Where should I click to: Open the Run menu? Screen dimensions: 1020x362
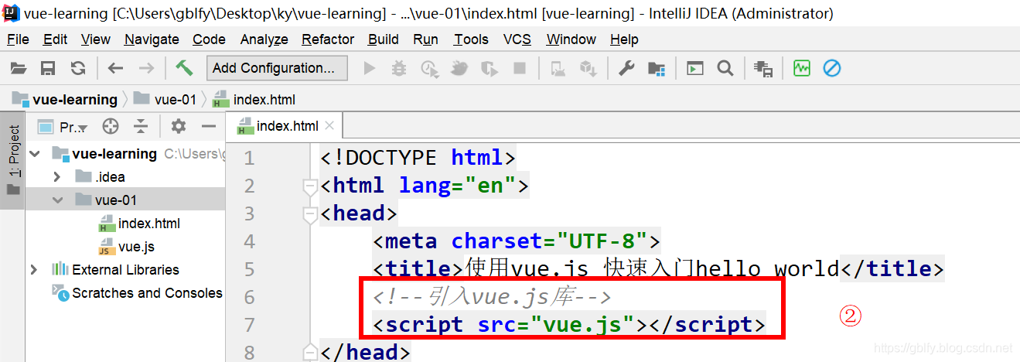(426, 39)
